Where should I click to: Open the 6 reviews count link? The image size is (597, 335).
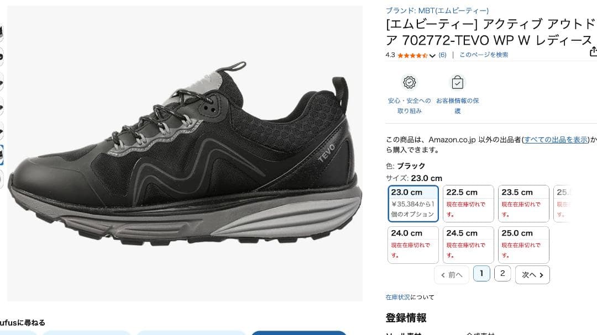[x=442, y=55]
